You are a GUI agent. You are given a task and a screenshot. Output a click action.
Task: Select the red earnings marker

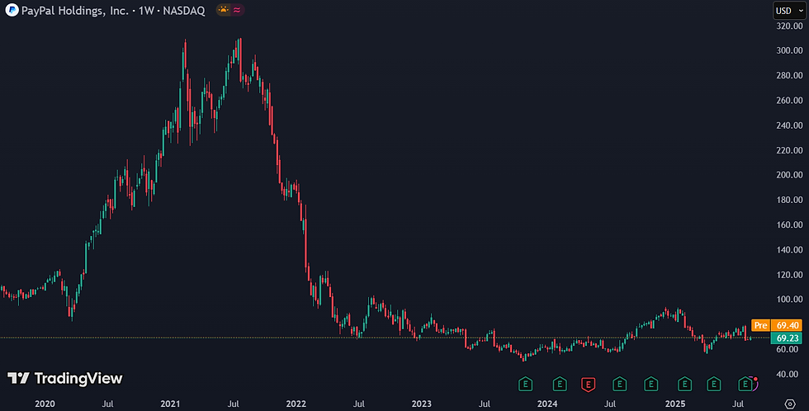pyautogui.click(x=588, y=385)
